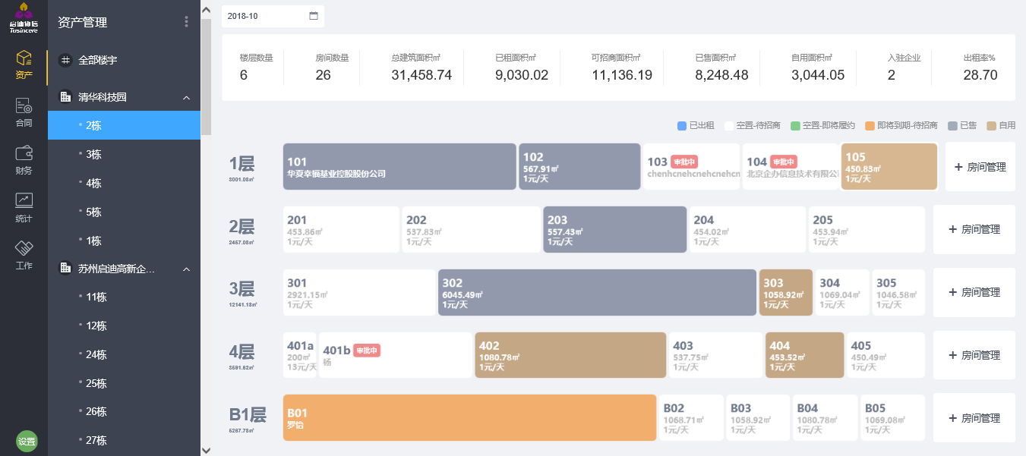1026x456 pixels.
Task: Click the 出租率% value 28.70
Action: pyautogui.click(x=980, y=74)
